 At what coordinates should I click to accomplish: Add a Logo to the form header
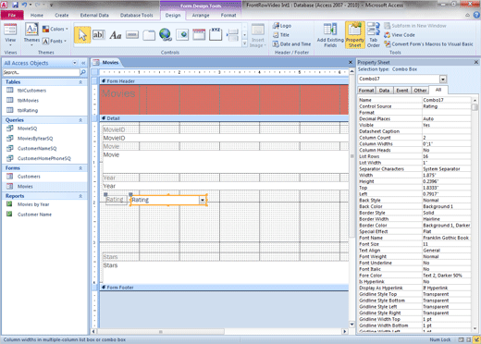282,26
